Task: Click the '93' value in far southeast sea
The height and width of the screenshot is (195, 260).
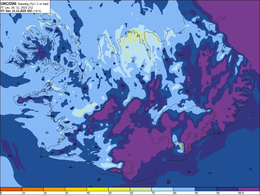Action: pyautogui.click(x=250, y=169)
